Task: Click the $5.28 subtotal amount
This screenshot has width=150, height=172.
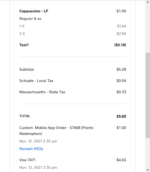Action: (x=121, y=69)
